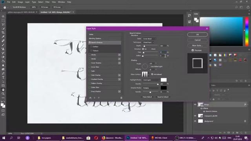
Task: Enable the Contour checkbox
Action: pos(91,47)
